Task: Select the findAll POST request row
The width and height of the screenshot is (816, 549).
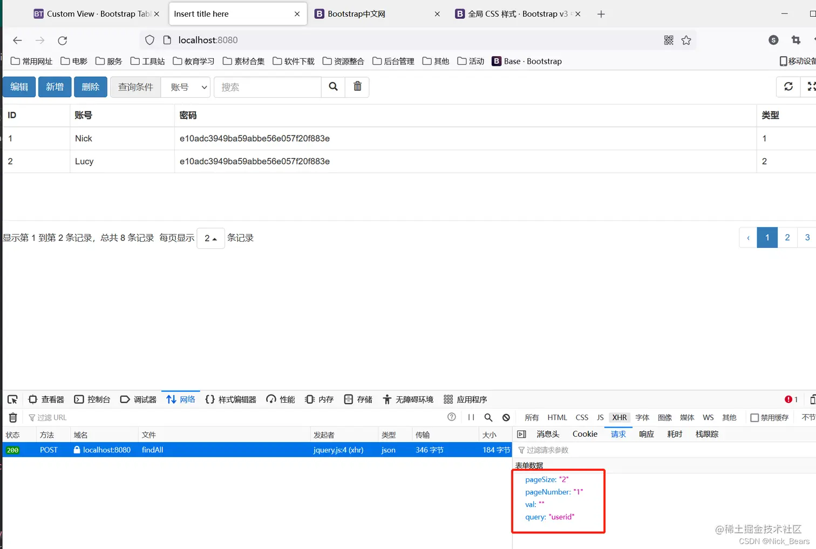Action: click(x=257, y=450)
